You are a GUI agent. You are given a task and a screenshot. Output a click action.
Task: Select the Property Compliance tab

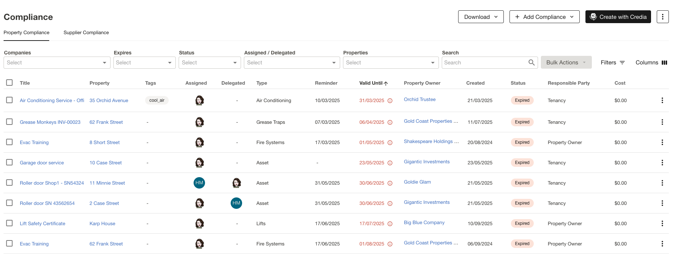point(26,32)
